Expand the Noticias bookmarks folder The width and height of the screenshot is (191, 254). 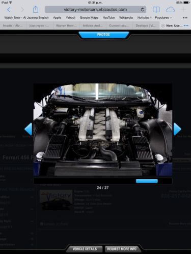tap(144, 18)
